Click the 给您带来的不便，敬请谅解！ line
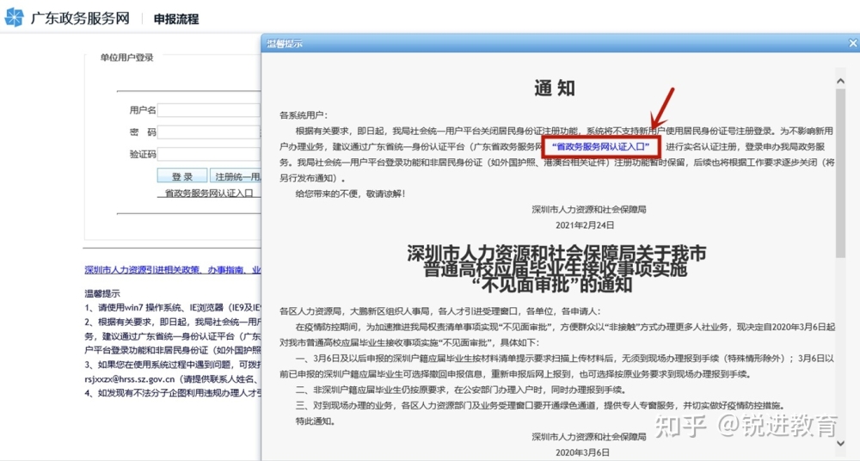The width and height of the screenshot is (860, 461). pos(351,194)
